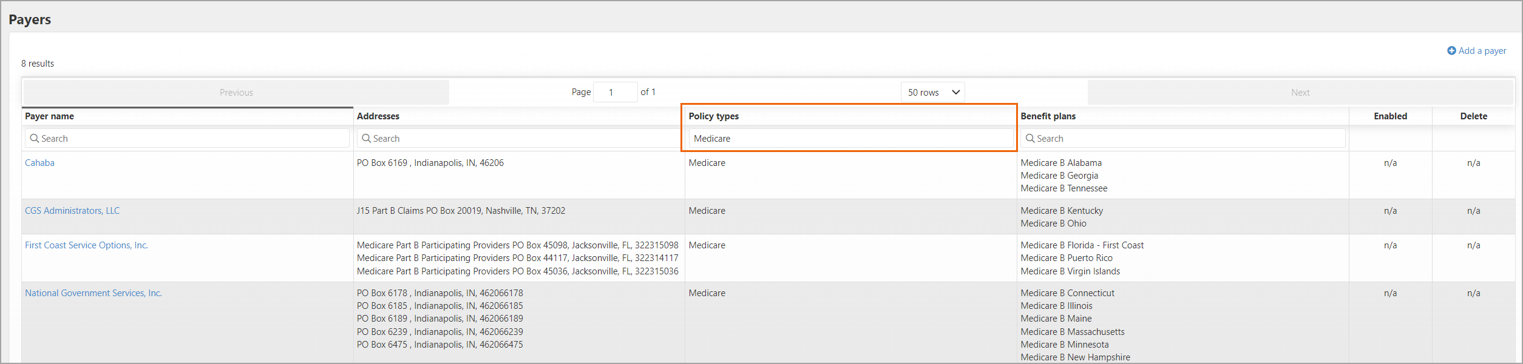Click the Next page button
Image resolution: width=1523 pixels, height=364 pixels.
[x=1300, y=93]
